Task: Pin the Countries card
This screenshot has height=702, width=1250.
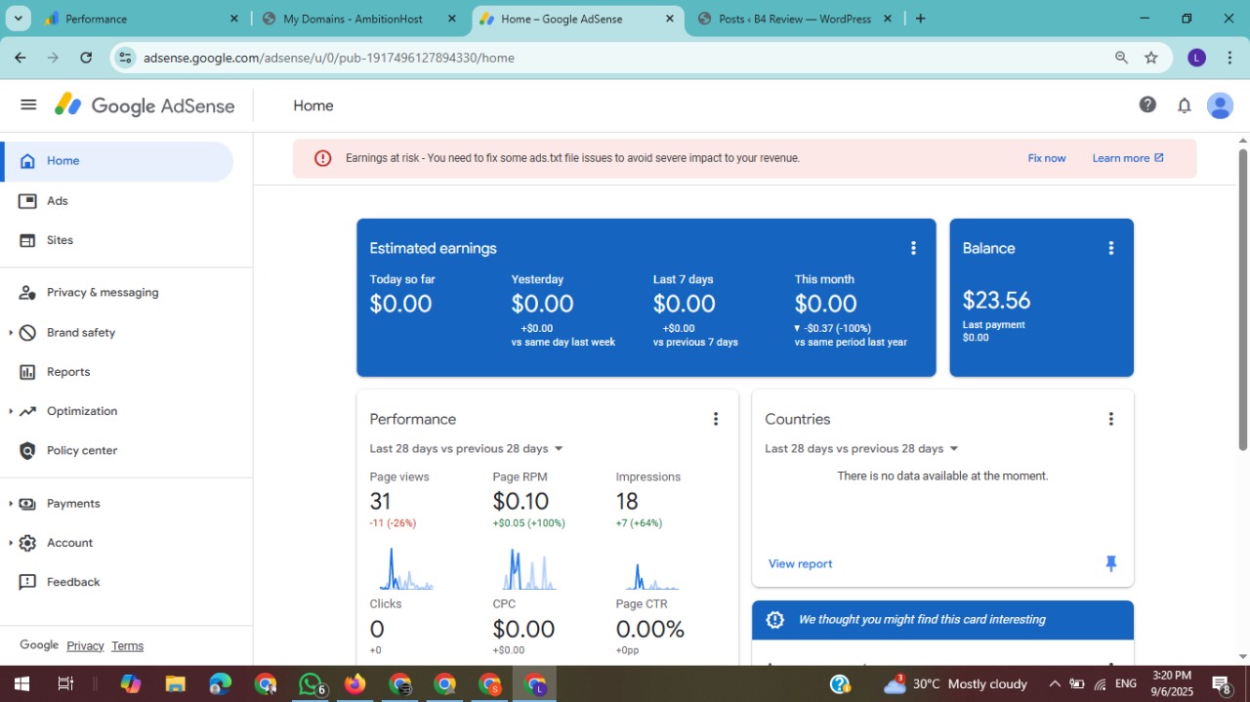Action: click(1110, 563)
